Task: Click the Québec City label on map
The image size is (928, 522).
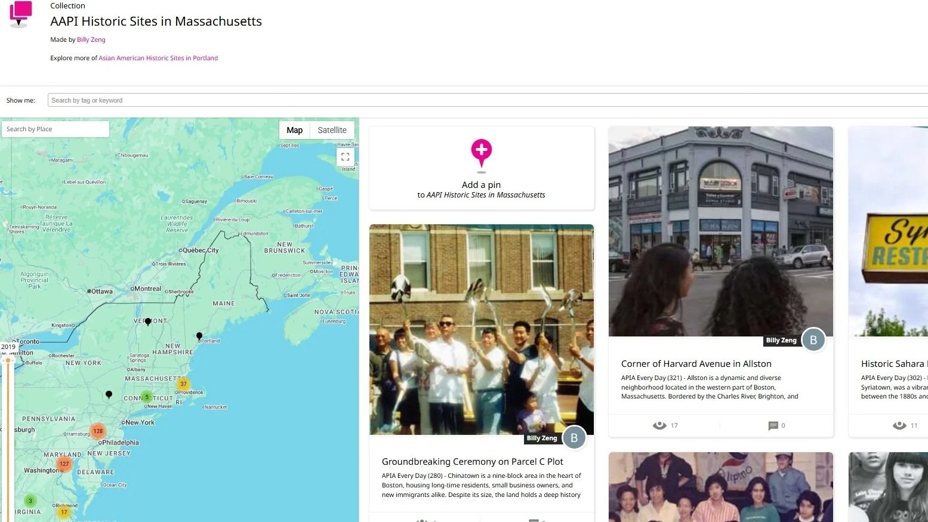Action: [x=201, y=251]
